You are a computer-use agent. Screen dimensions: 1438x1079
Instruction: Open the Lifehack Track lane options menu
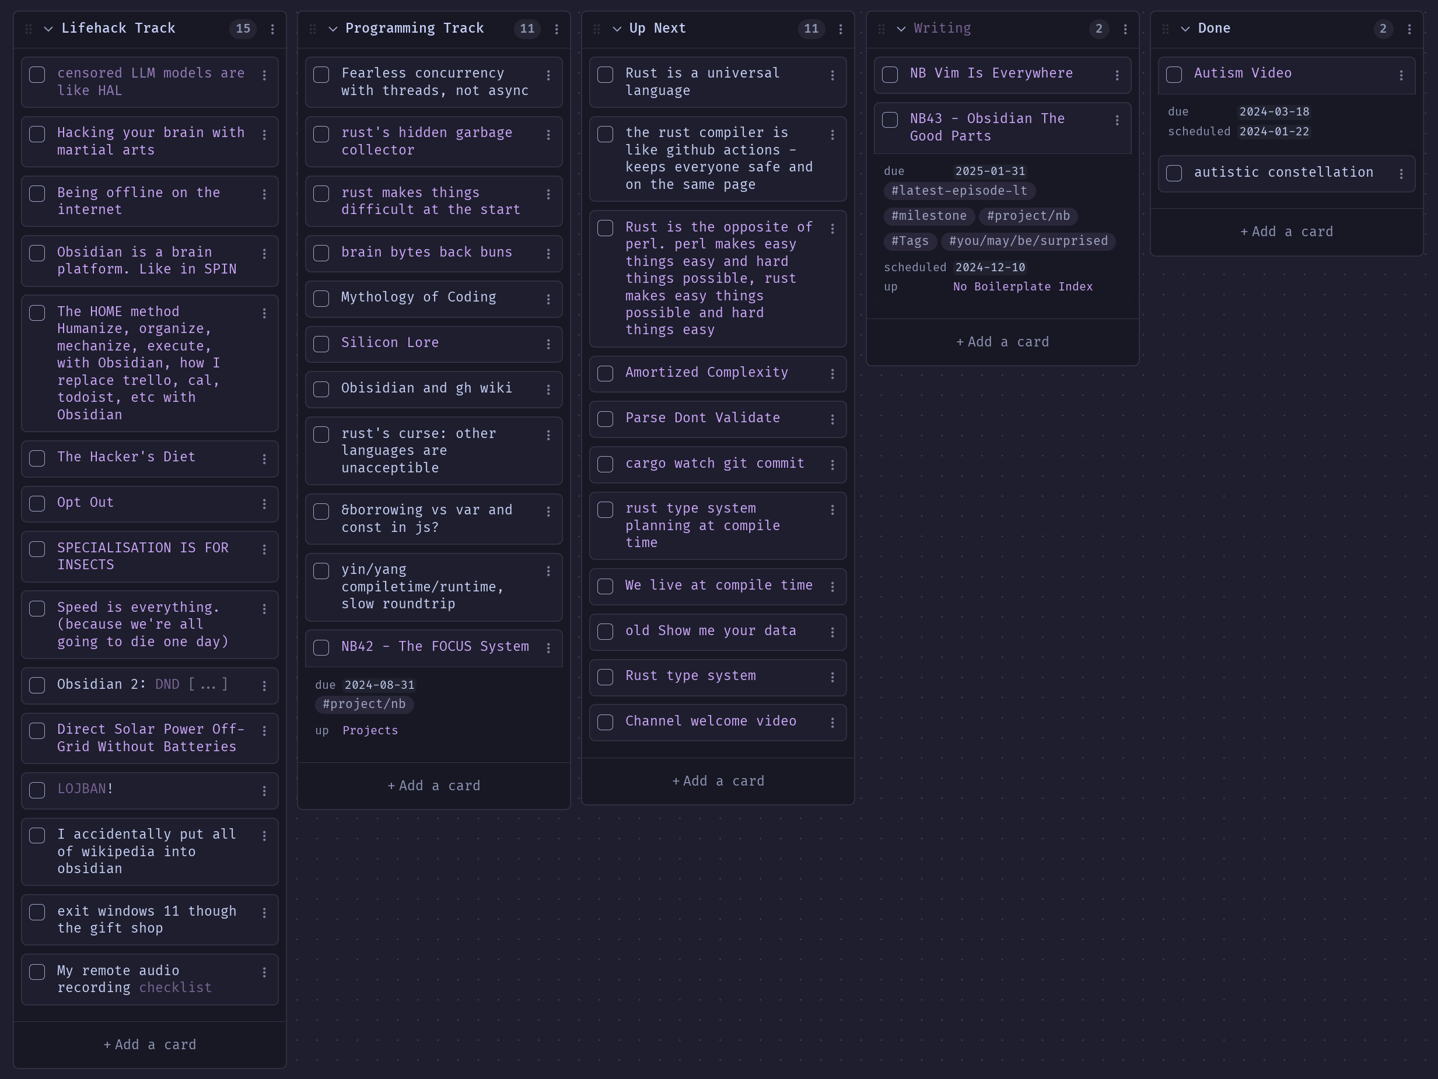pos(272,29)
